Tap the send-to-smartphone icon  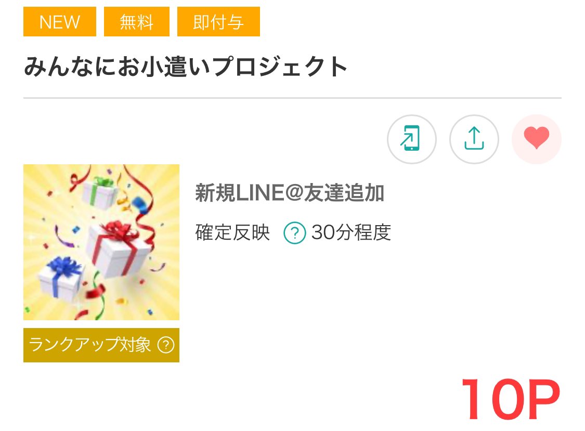pos(411,139)
